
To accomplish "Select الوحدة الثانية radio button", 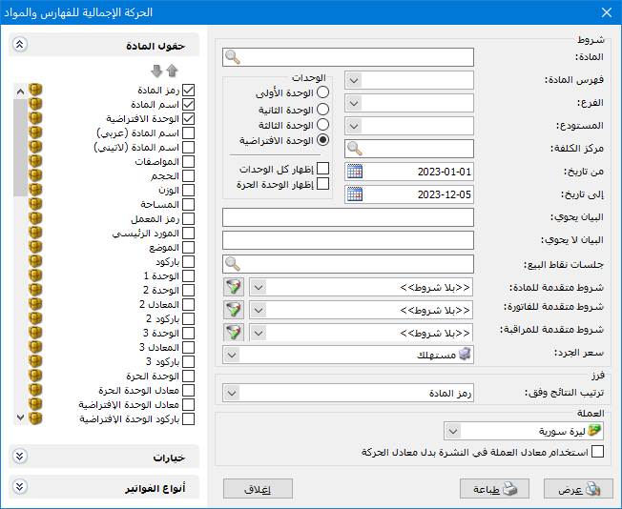I will 322,109.
